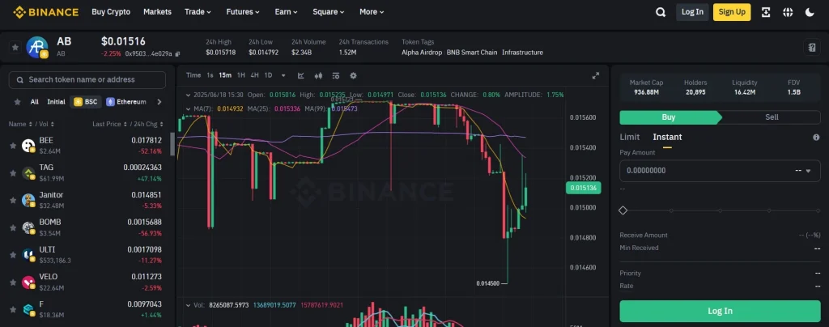Open the app download icon
Viewport: 829px width, 327px height.
pyautogui.click(x=766, y=12)
